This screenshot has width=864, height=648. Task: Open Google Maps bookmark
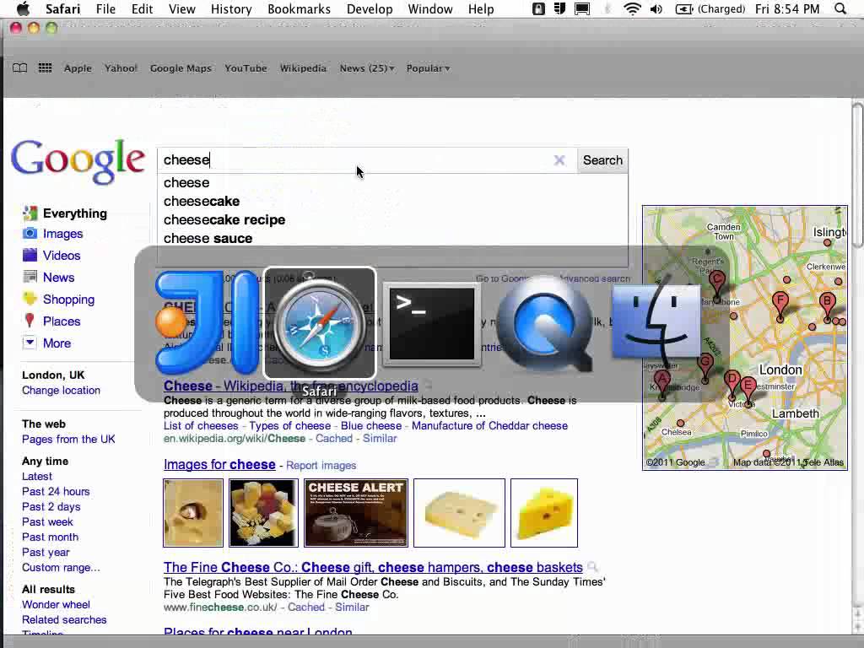[x=181, y=68]
